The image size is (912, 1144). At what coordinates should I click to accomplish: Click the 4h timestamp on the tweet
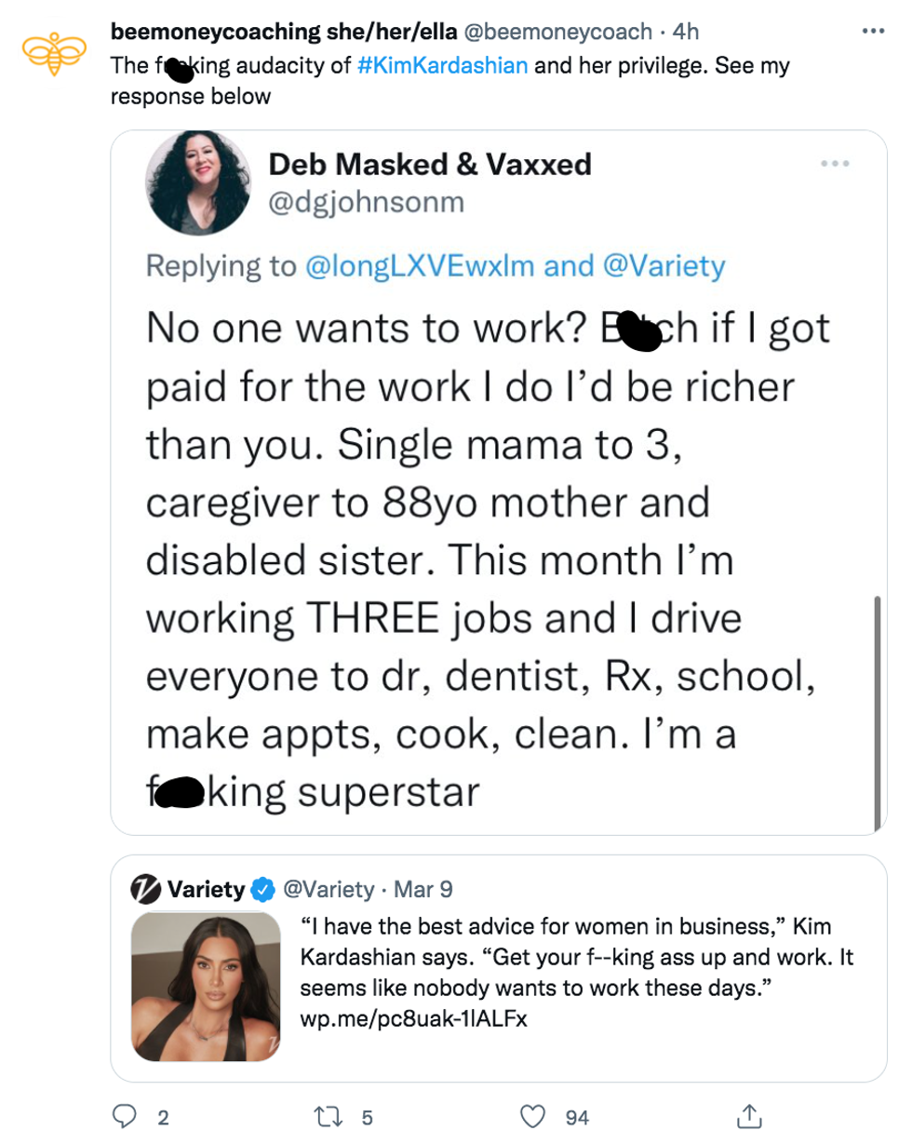[x=685, y=32]
